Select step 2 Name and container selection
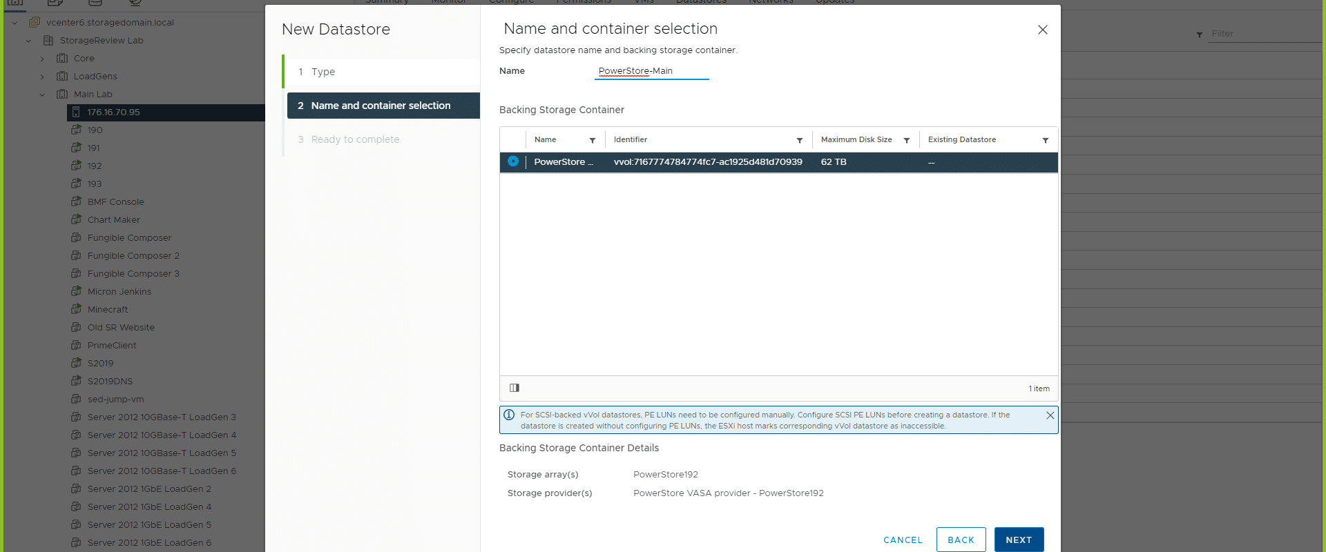 [383, 106]
